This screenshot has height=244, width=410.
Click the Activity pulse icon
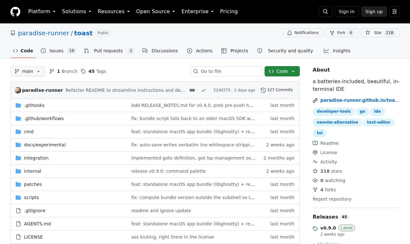click(x=315, y=162)
